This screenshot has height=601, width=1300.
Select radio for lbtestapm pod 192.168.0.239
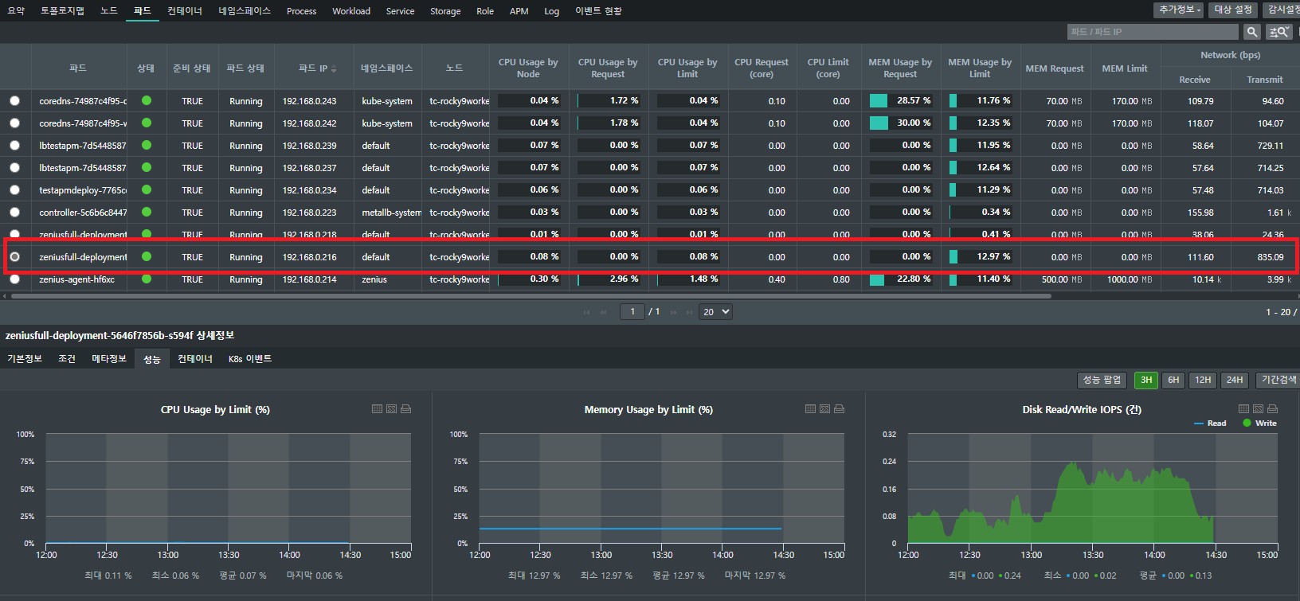(15, 146)
